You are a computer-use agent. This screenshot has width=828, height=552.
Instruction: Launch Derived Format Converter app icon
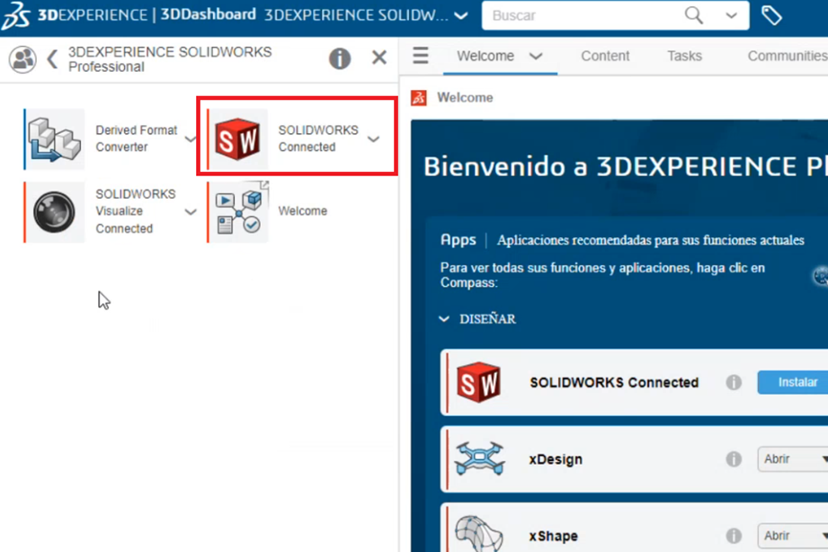click(x=55, y=139)
